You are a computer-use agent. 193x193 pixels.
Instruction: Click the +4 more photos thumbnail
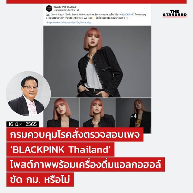tap(133, 115)
